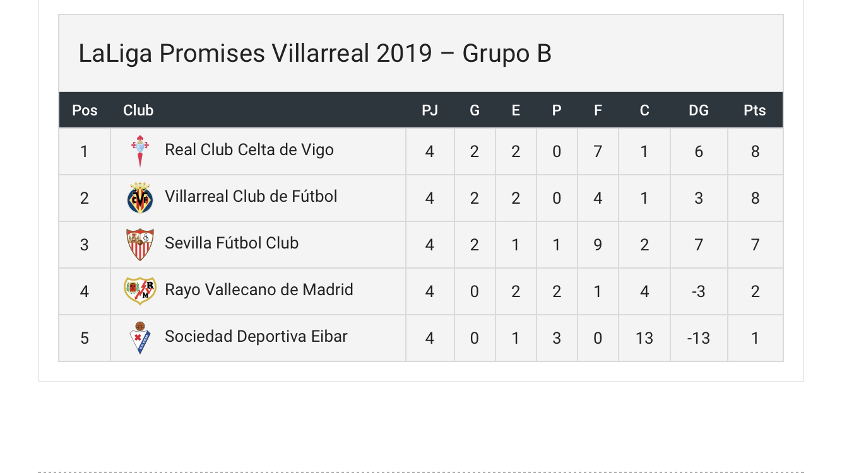This screenshot has height=473, width=842.
Task: Open the Real Club Celta de Vigo link
Action: click(x=249, y=150)
